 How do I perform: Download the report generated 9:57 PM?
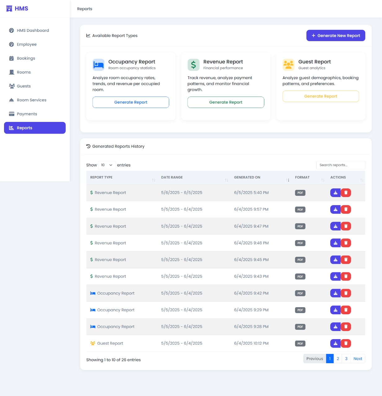(x=335, y=209)
